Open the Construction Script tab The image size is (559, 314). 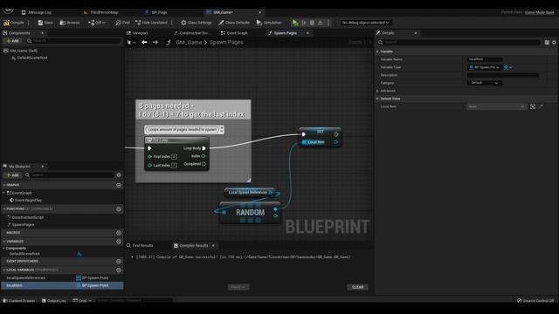point(191,33)
